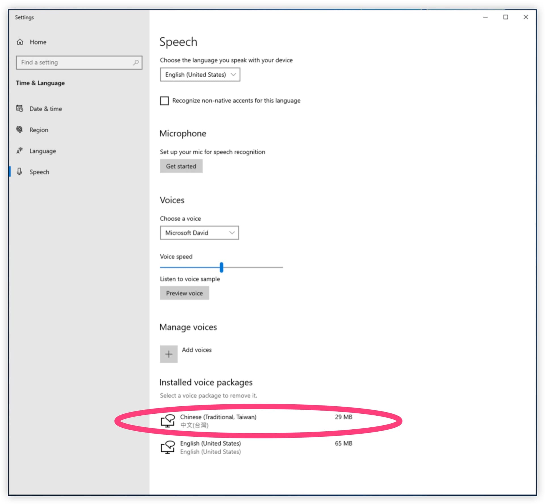Click the Home house icon
Image resolution: width=545 pixels, height=504 pixels.
[20, 42]
